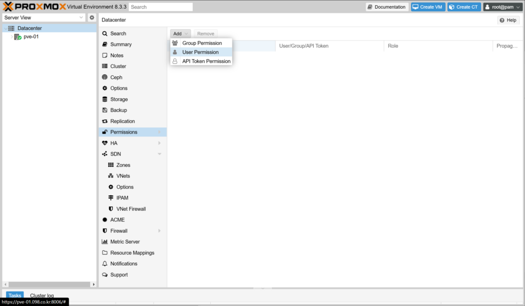The height and width of the screenshot is (306, 525).
Task: Switch to the Cluster log tab
Action: click(42, 296)
